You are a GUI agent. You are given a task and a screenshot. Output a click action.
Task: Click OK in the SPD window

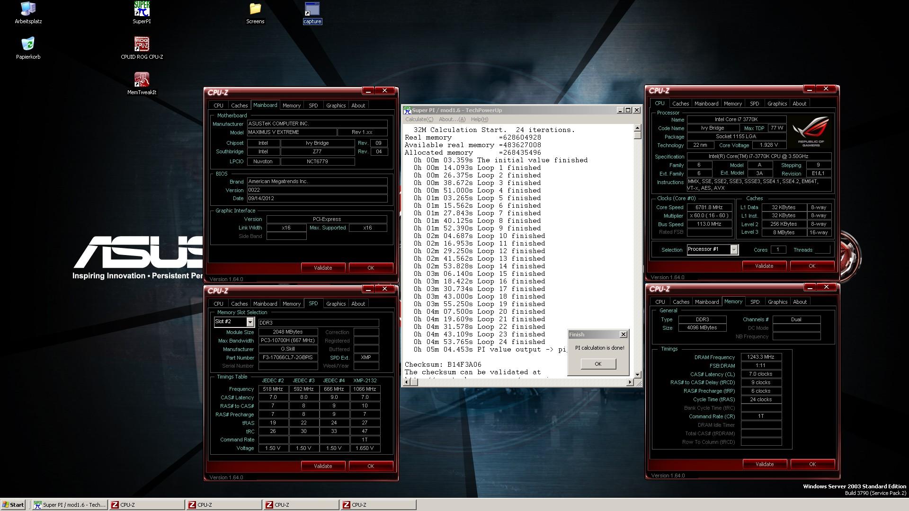tap(371, 466)
